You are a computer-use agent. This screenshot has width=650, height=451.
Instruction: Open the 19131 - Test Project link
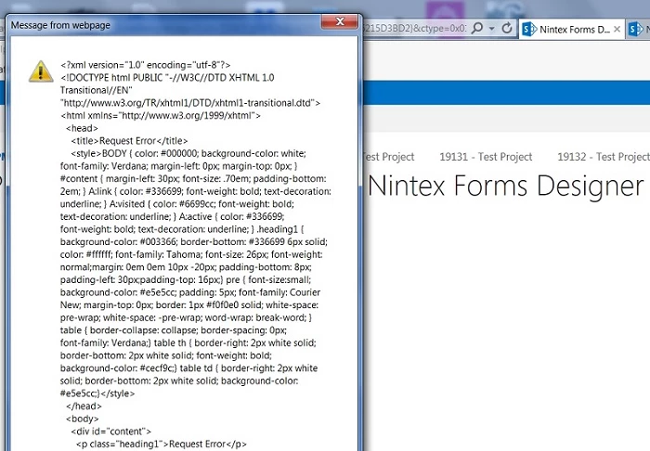[486, 157]
